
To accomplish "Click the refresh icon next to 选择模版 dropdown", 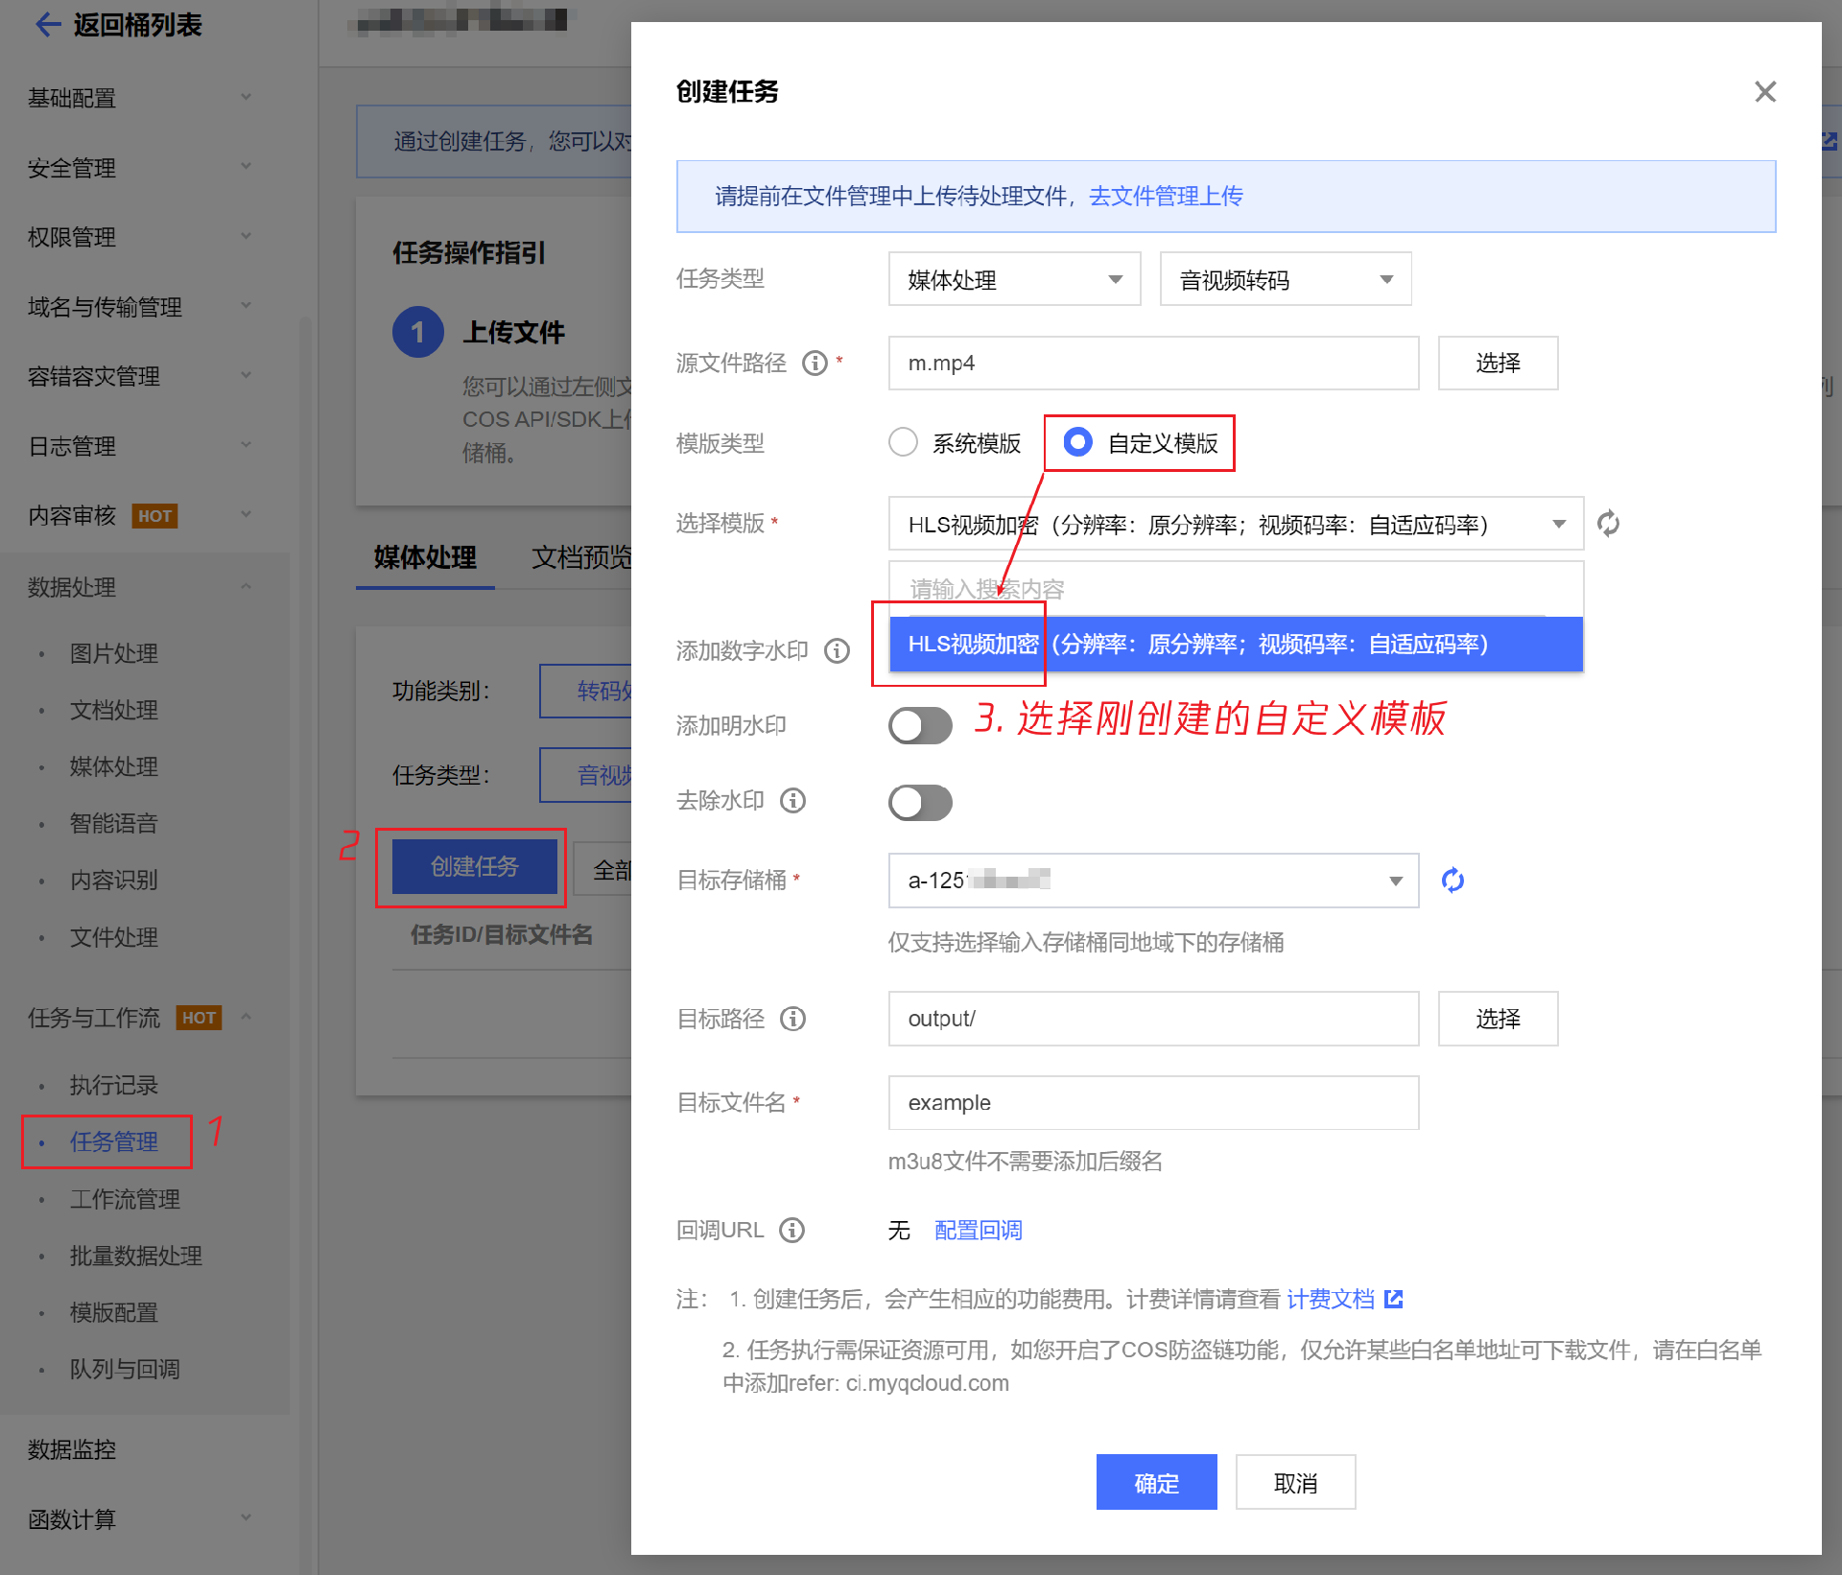I will tap(1608, 524).
